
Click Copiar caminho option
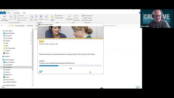(x=23, y=18)
